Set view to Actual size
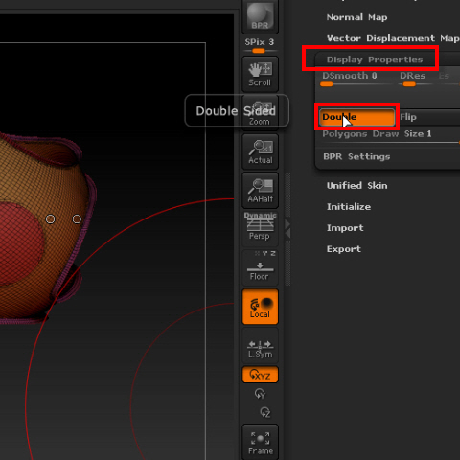Image resolution: width=460 pixels, height=460 pixels. [x=260, y=151]
